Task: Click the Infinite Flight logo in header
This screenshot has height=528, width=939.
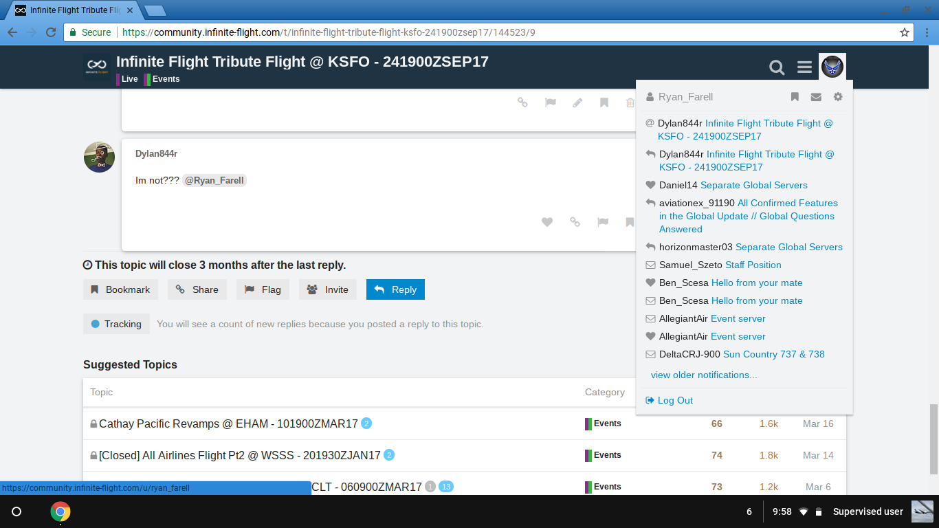Action: (x=97, y=67)
